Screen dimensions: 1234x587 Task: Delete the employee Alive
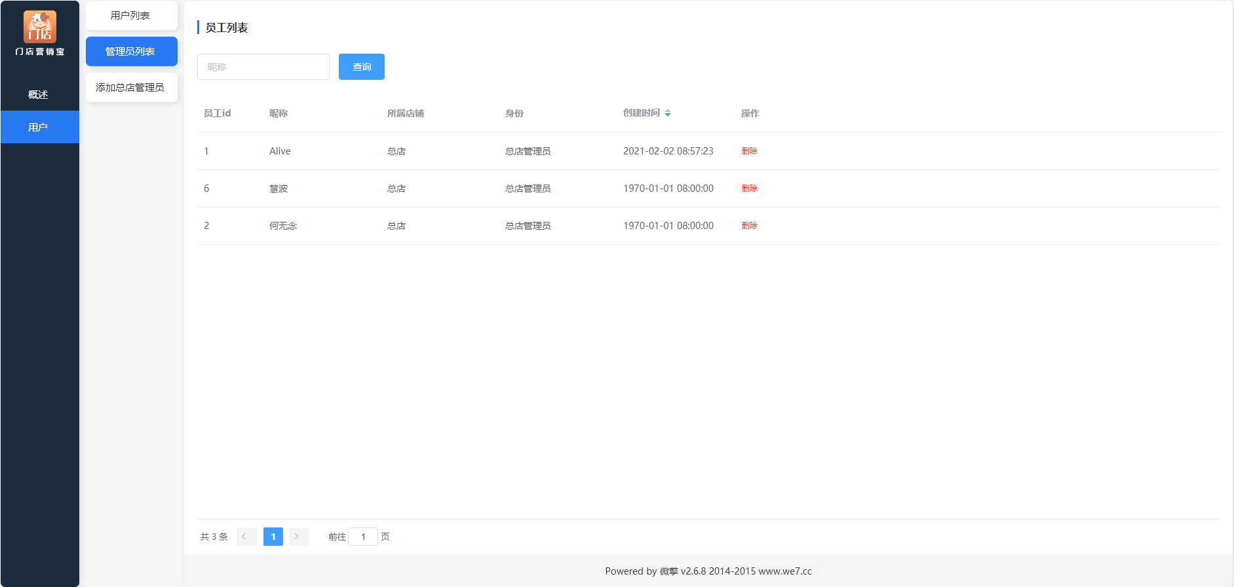pos(750,151)
